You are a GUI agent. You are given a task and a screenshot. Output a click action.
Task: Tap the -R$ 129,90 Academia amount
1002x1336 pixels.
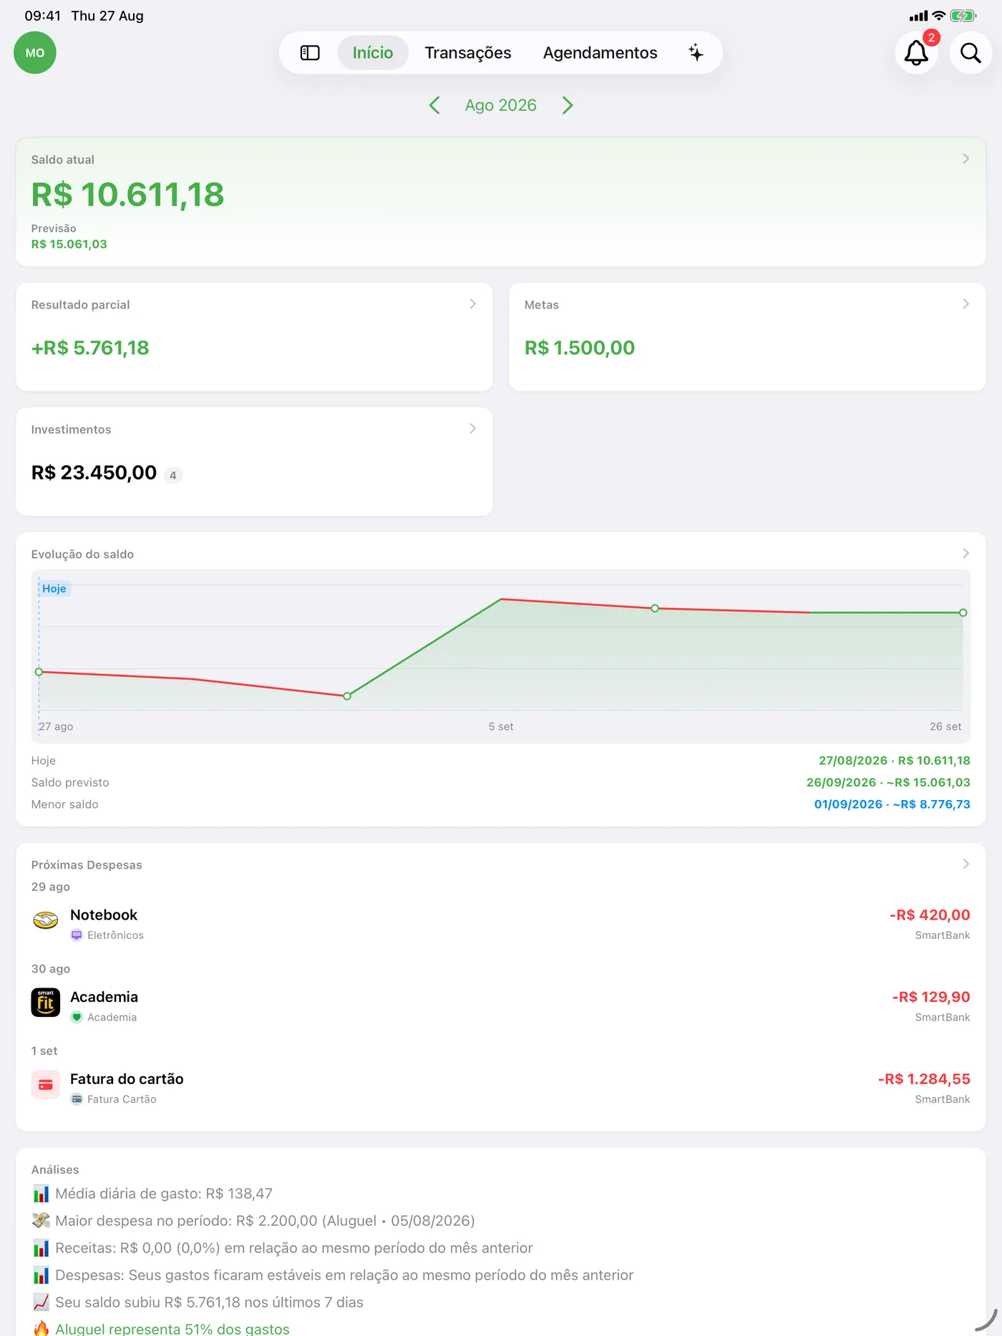coord(931,997)
